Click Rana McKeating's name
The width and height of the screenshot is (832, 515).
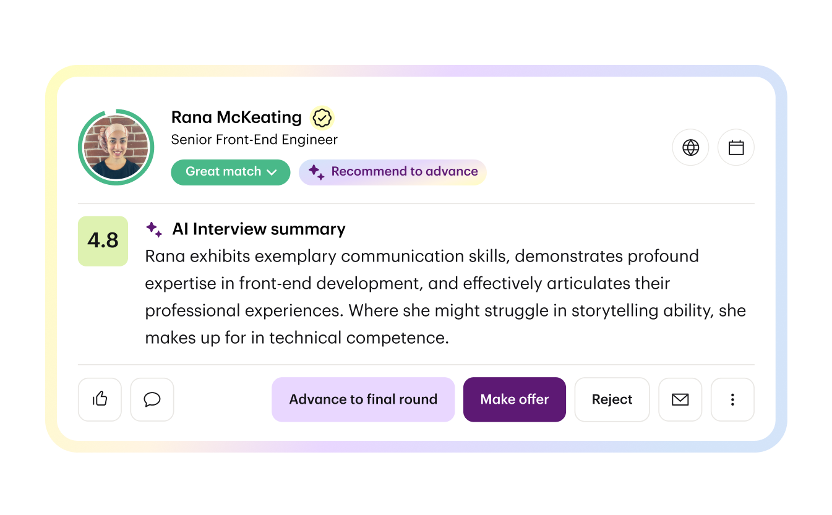pyautogui.click(x=236, y=117)
